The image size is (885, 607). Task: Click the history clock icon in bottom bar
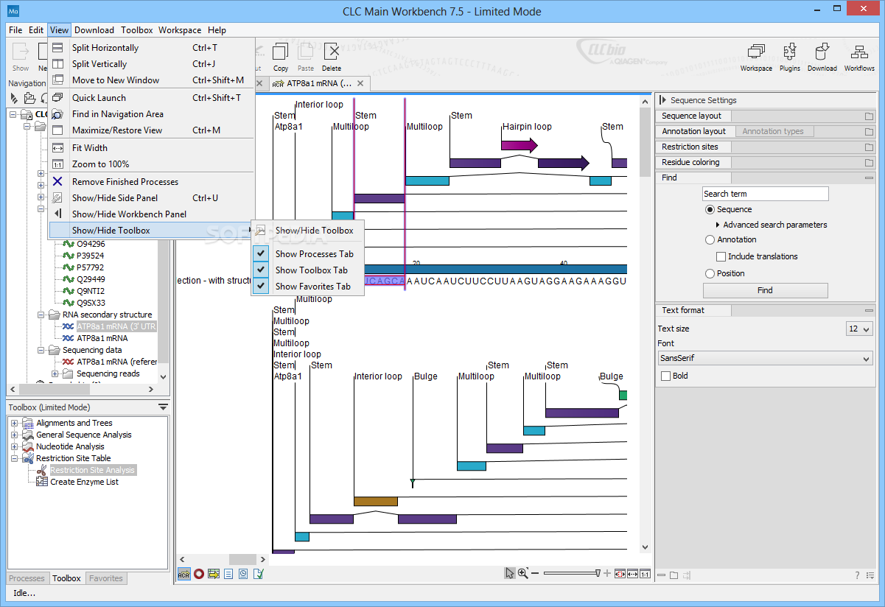(x=243, y=574)
